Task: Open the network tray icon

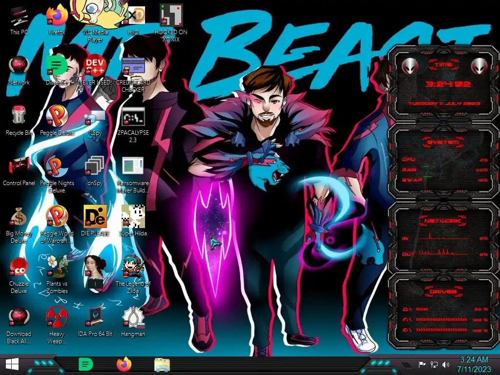Action: coord(434,364)
